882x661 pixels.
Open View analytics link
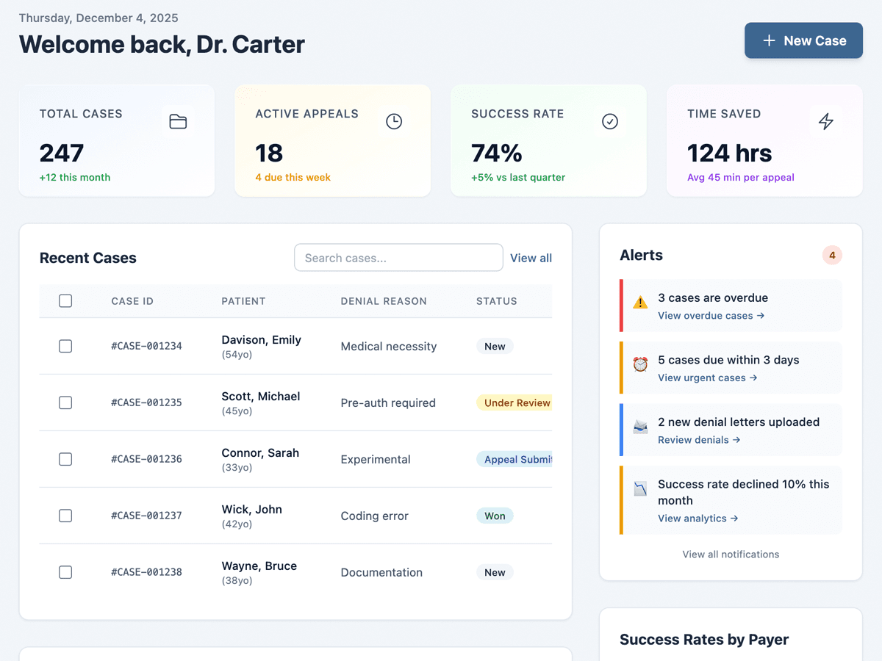pos(698,518)
